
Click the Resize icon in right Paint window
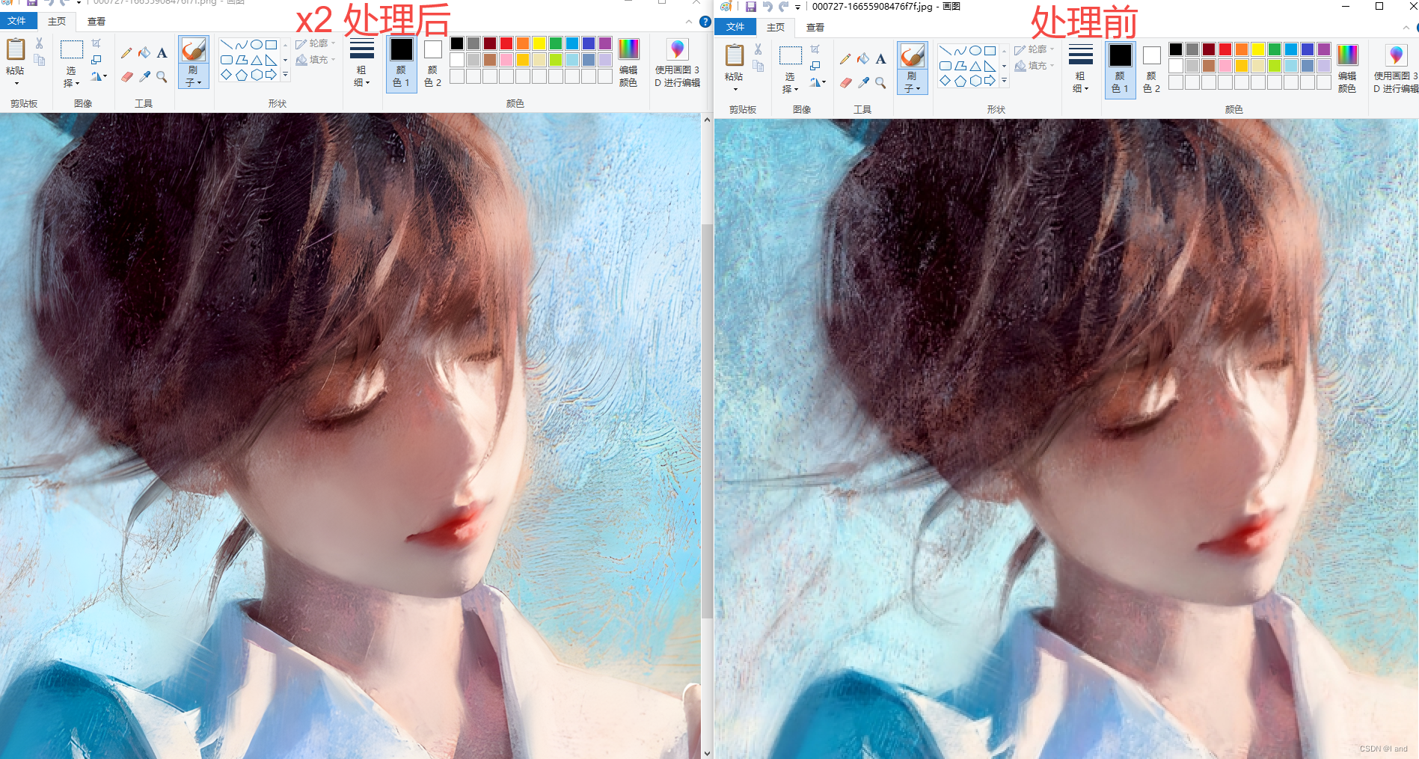[815, 66]
